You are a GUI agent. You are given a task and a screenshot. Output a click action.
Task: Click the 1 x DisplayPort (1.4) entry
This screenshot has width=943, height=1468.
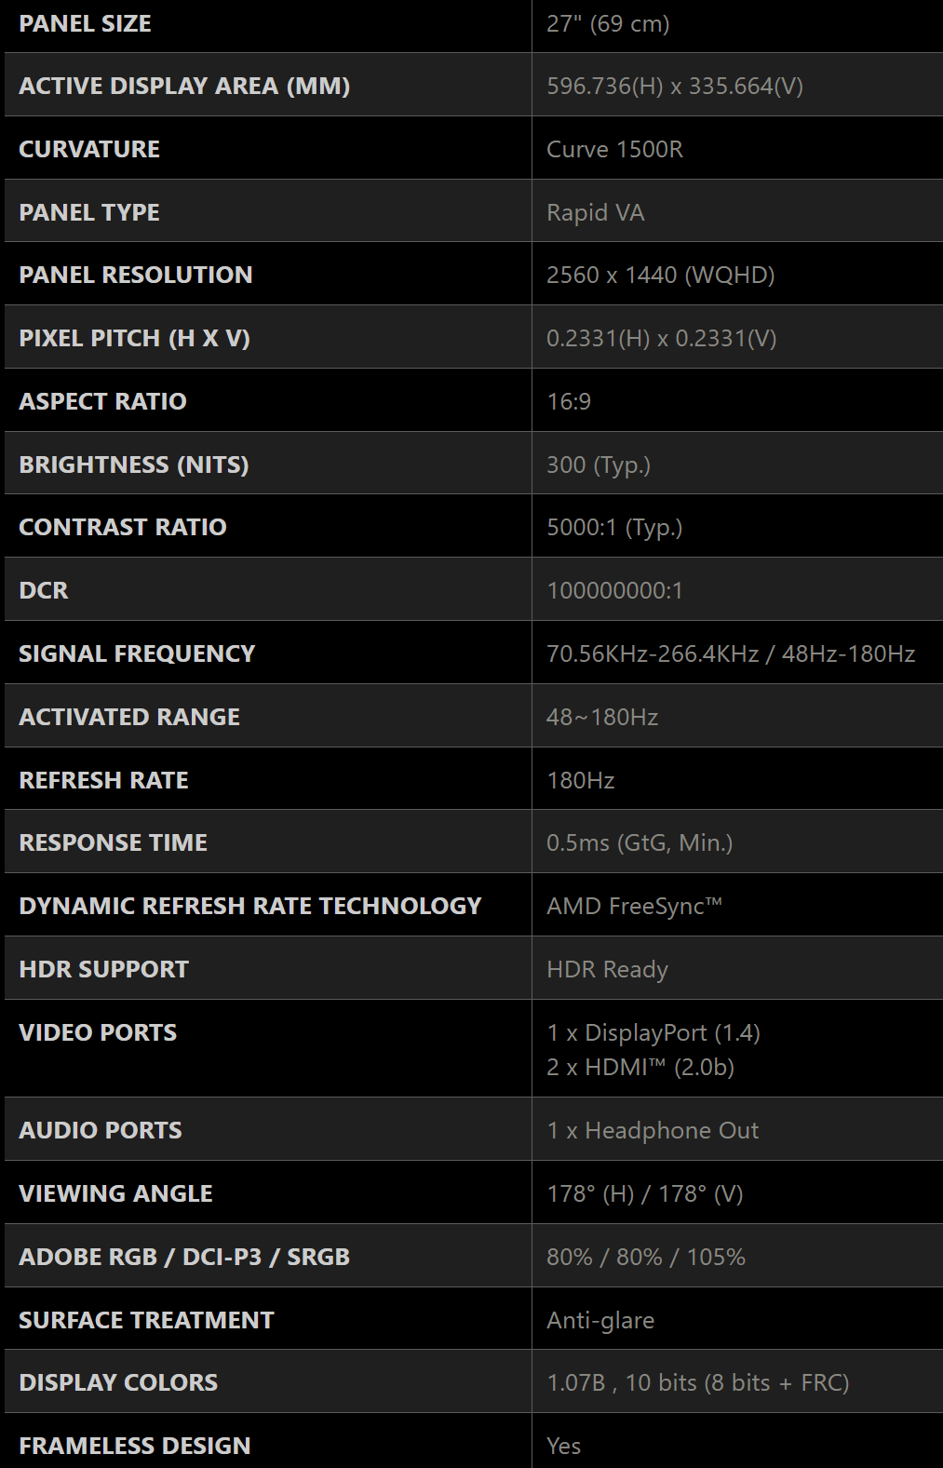653,1032
